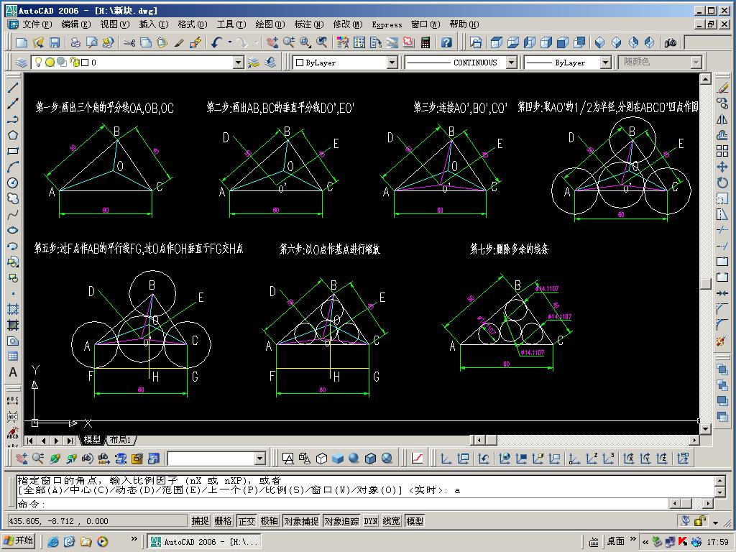Select the Explode modify tool
Image resolution: width=736 pixels, height=552 pixels.
point(722,341)
